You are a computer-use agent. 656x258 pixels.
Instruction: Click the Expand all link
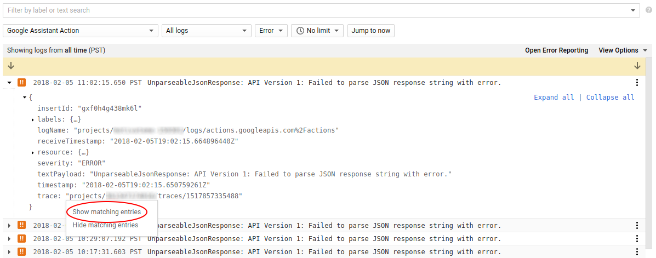click(554, 98)
